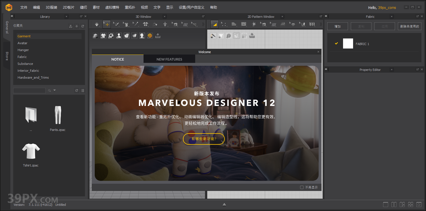Toggle info visibility icon in 2D Pattern Window

click(x=229, y=36)
